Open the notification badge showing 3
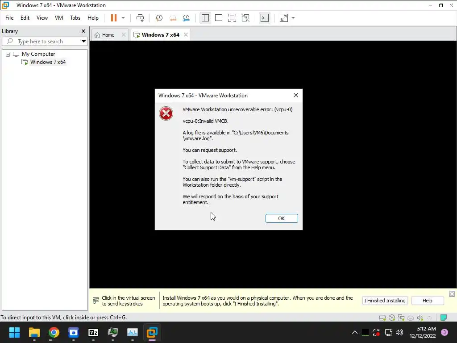The width and height of the screenshot is (457, 343). click(x=445, y=332)
